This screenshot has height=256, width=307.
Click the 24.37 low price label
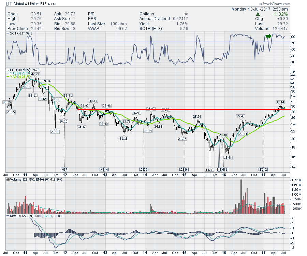pyautogui.click(x=82, y=127)
